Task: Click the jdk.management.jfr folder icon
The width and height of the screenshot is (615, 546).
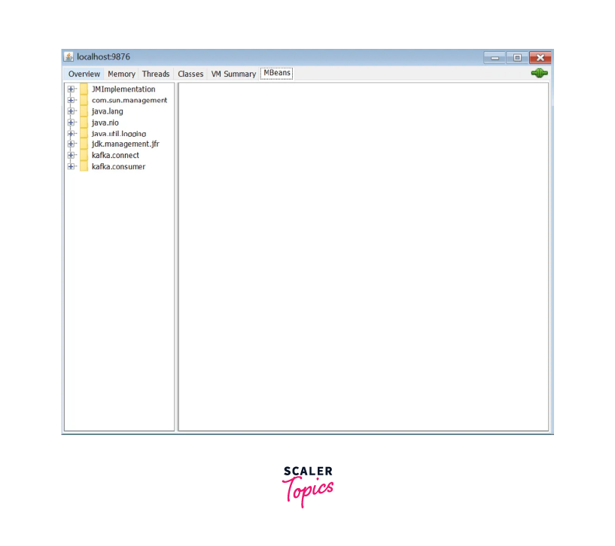Action: click(x=84, y=144)
